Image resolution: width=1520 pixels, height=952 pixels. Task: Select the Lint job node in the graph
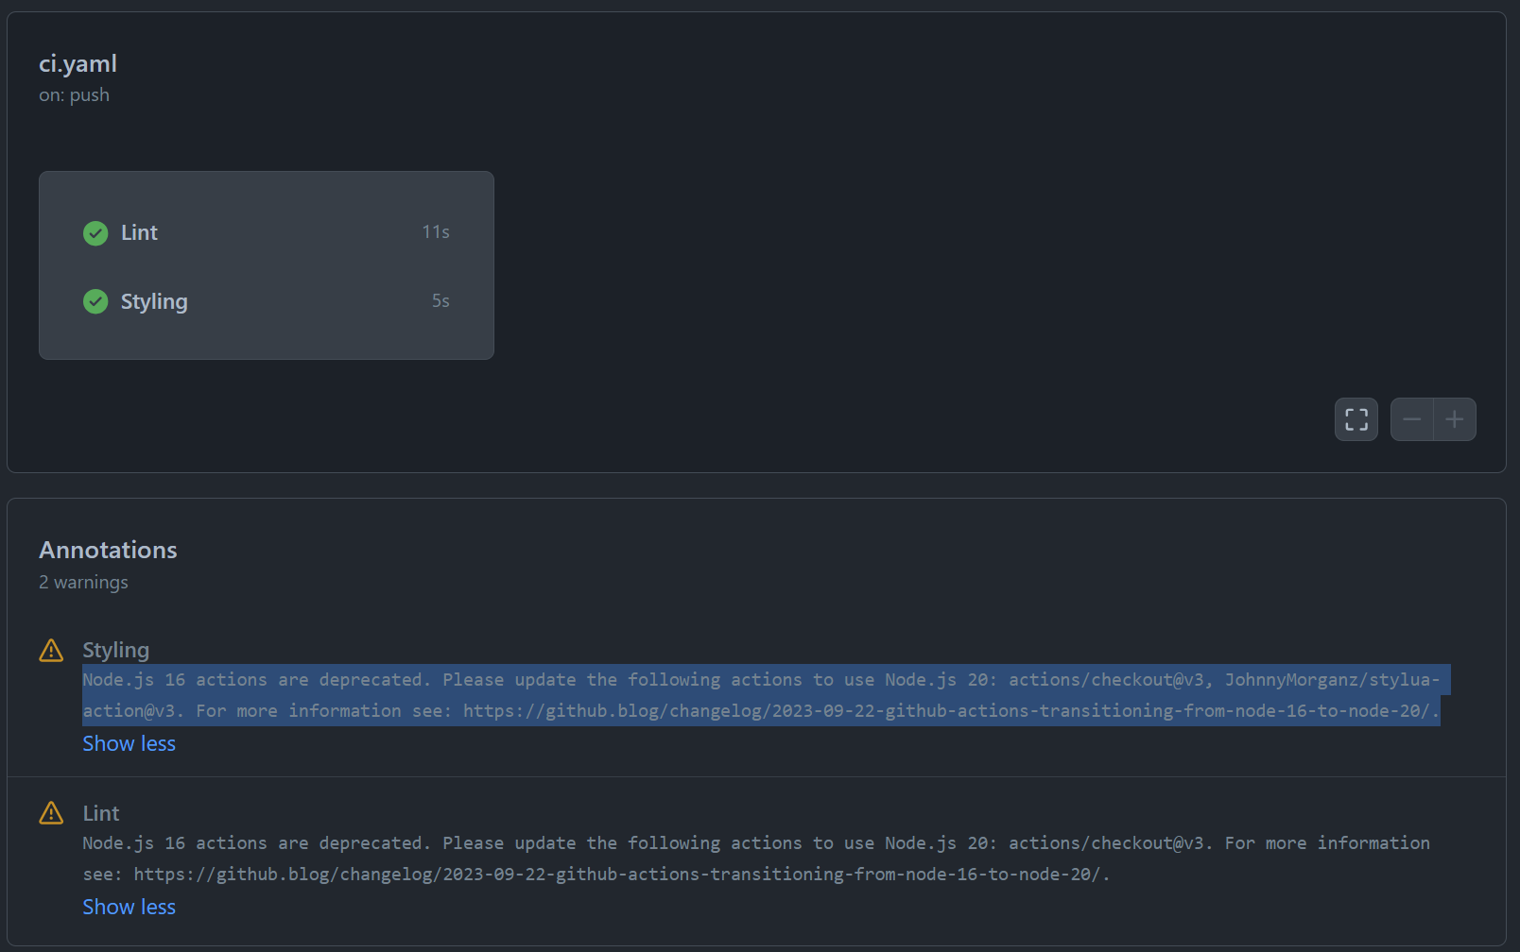(139, 233)
